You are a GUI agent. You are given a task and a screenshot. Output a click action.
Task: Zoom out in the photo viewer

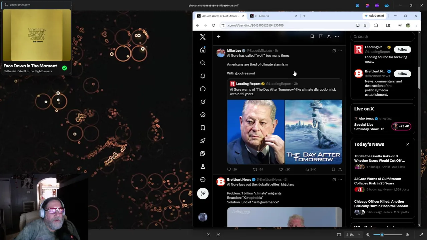point(368,235)
